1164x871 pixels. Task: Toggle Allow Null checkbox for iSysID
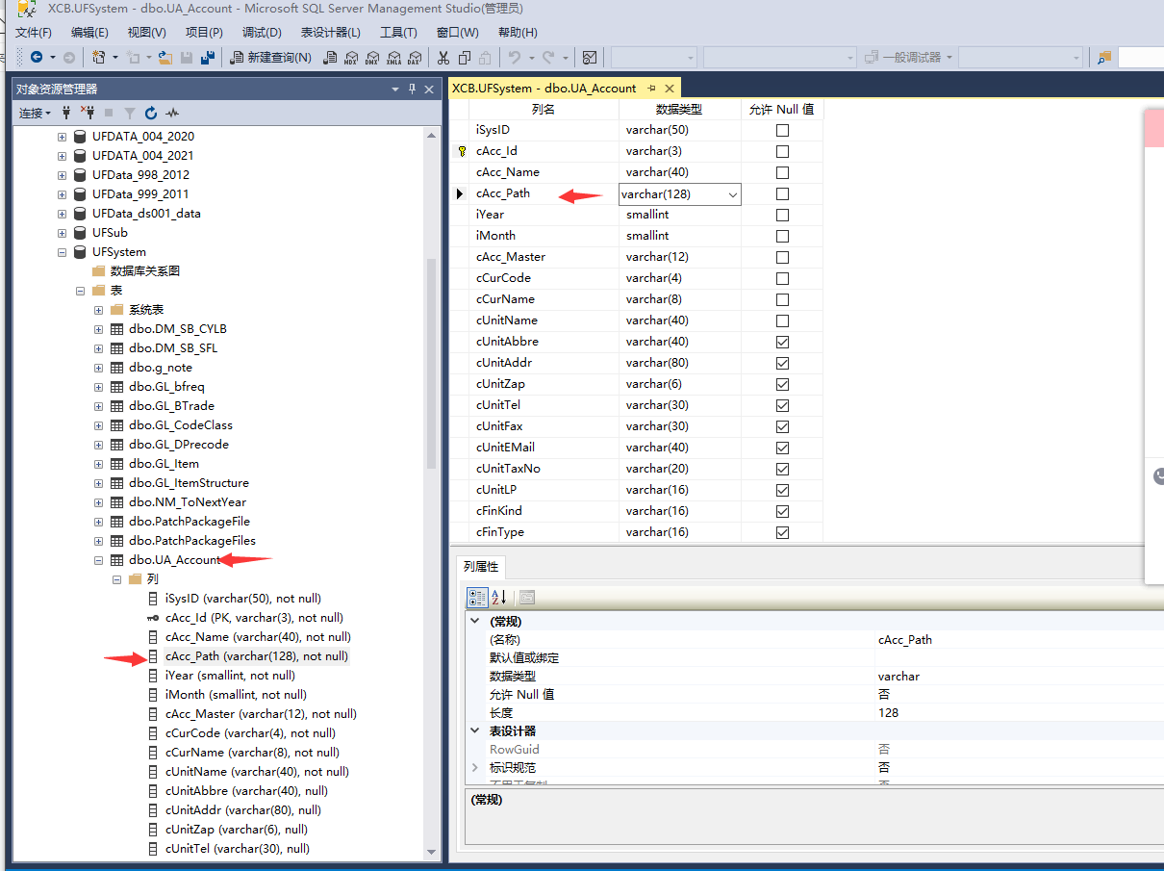pyautogui.click(x=782, y=130)
